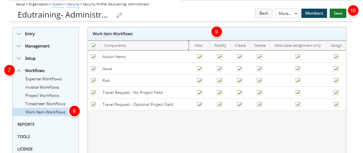Toggle the Issue row checkbox
363x153 pixels.
pos(94,69)
